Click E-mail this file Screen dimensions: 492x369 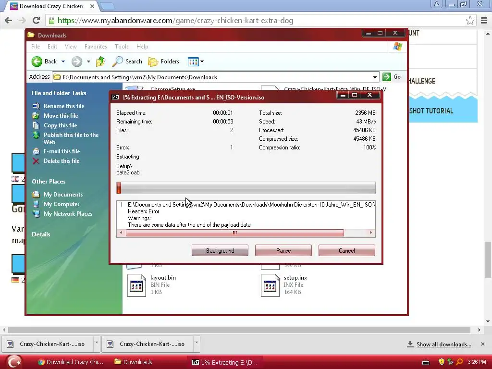[x=62, y=151]
